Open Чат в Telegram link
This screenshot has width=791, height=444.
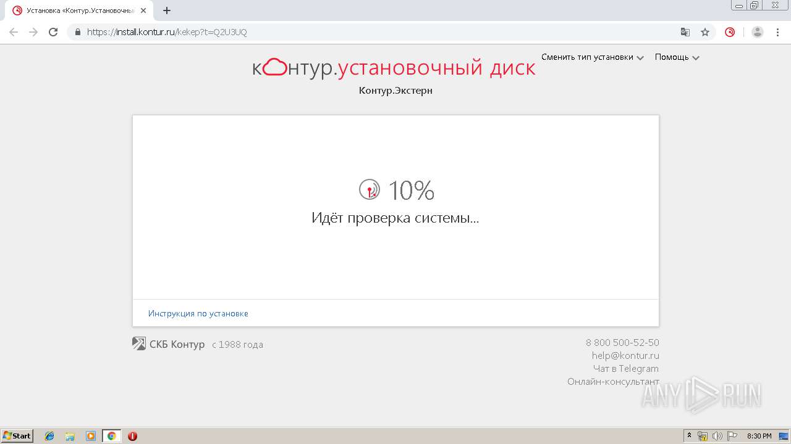point(626,369)
